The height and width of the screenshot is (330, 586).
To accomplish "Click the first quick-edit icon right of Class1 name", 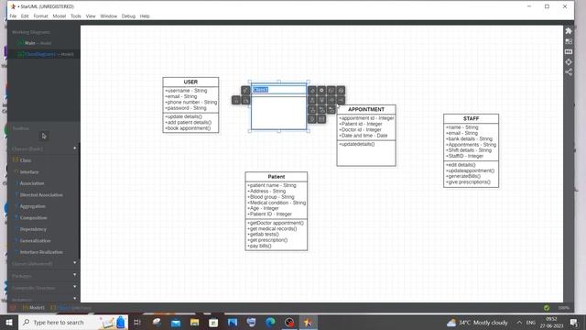I will (312, 90).
